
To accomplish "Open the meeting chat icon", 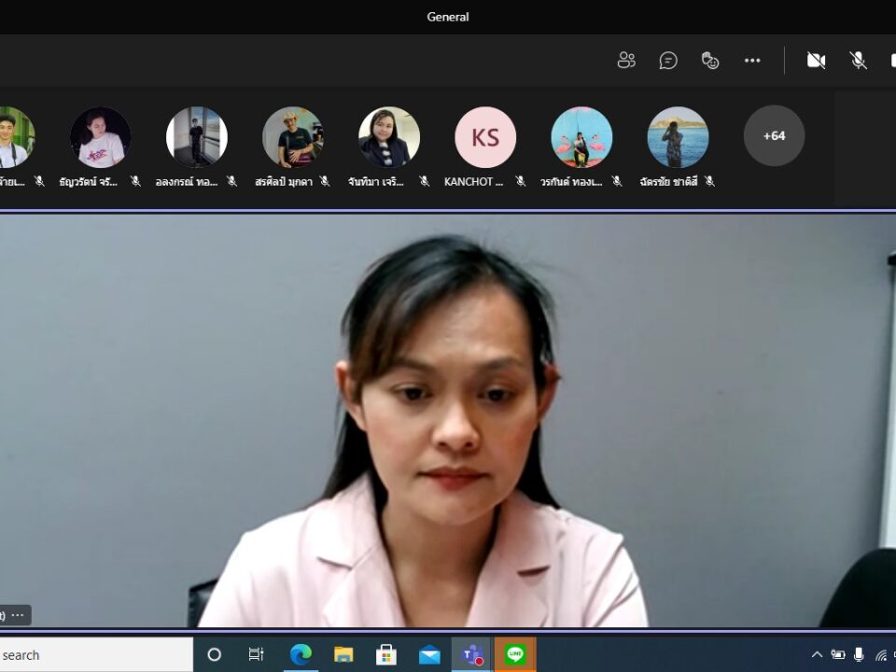I will point(668,60).
